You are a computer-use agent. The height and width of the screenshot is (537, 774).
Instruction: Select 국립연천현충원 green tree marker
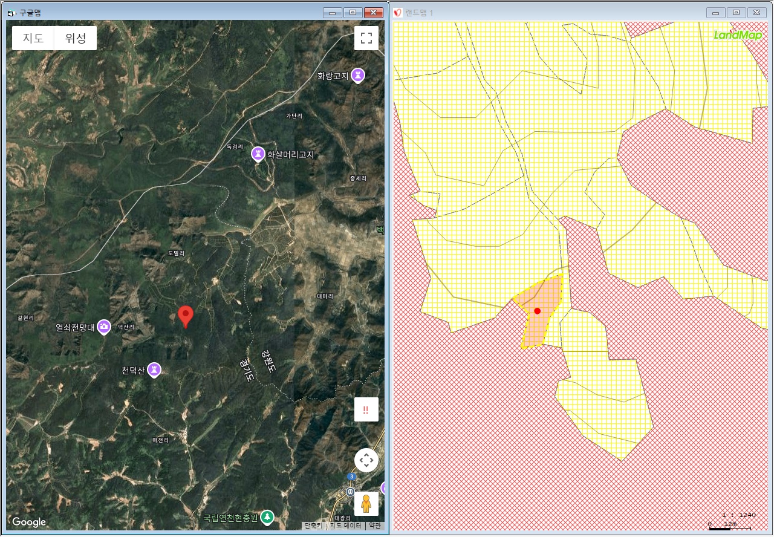(x=267, y=518)
